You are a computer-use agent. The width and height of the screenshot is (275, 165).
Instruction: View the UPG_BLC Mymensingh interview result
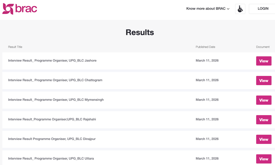[x=263, y=100]
